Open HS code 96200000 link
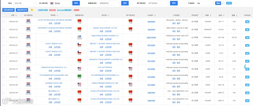The width and height of the screenshot is (253, 106). pyautogui.click(x=151, y=22)
